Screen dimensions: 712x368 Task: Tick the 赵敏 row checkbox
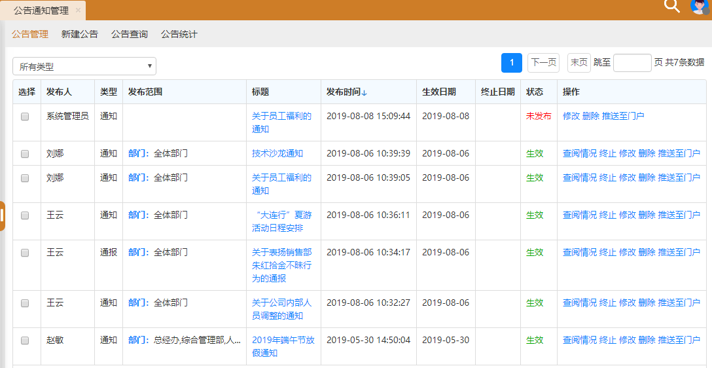coord(25,340)
